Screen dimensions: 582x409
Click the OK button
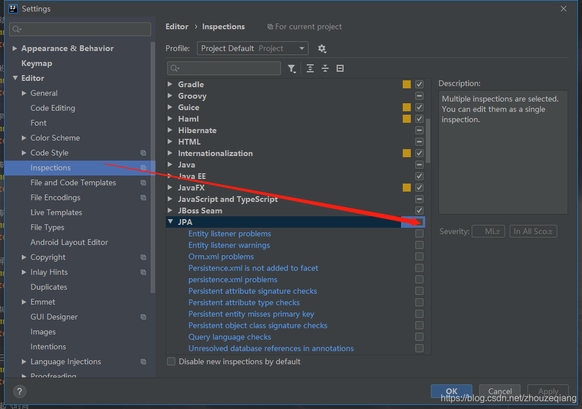pos(452,391)
